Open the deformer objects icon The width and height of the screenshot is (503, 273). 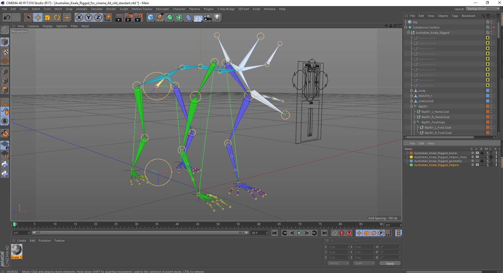pos(189,18)
